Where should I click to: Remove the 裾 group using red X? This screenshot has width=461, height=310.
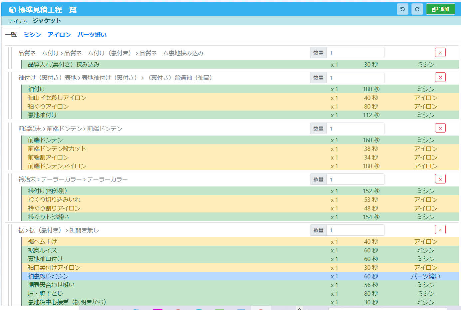tap(440, 230)
